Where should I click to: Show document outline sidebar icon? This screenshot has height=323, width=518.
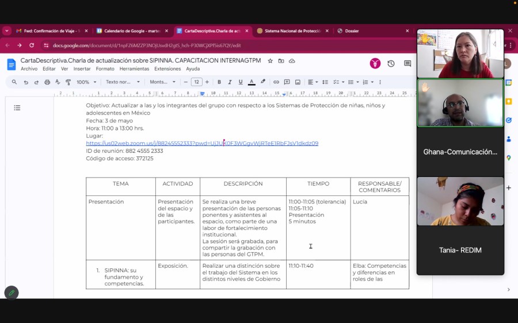(17, 107)
